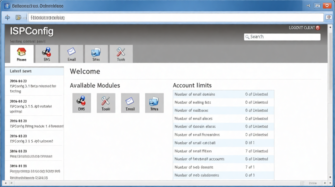Select the Tools module icon in Available Modules

[x=106, y=103]
